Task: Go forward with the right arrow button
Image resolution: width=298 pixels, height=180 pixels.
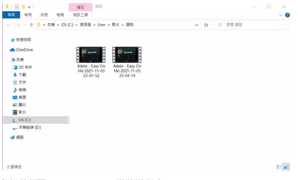Action: tap(18, 25)
